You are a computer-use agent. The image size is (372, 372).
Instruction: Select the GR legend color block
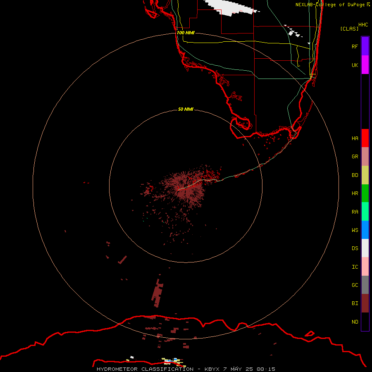pyautogui.click(x=365, y=157)
